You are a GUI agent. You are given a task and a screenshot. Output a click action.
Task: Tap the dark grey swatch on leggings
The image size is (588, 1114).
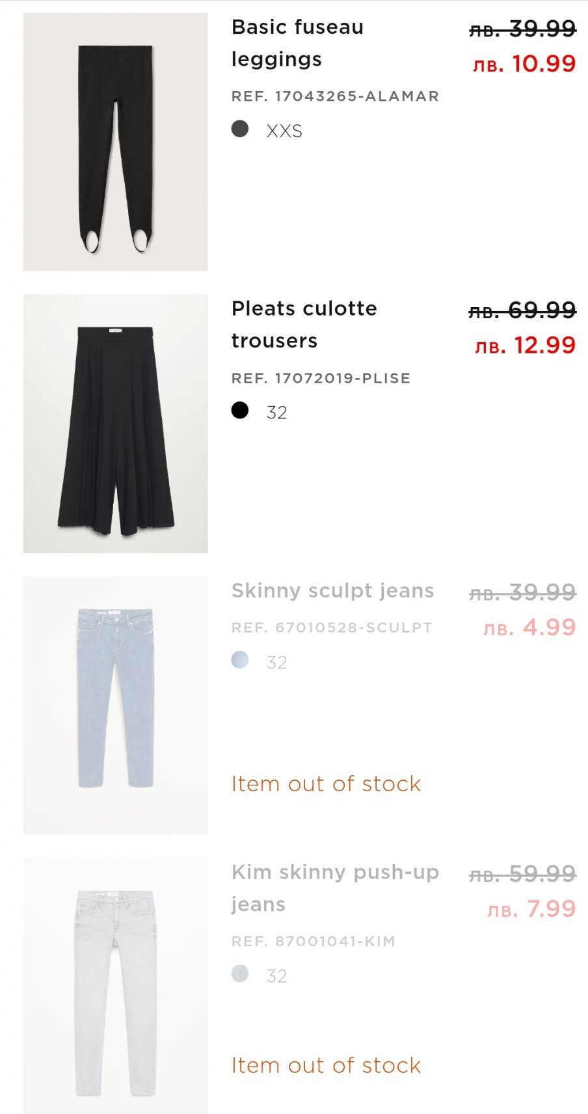pyautogui.click(x=240, y=129)
